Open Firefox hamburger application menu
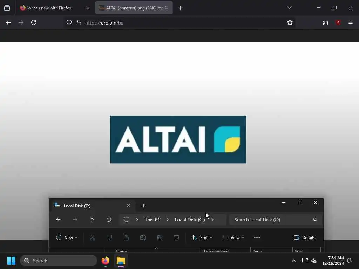The image size is (359, 269). [x=351, y=22]
